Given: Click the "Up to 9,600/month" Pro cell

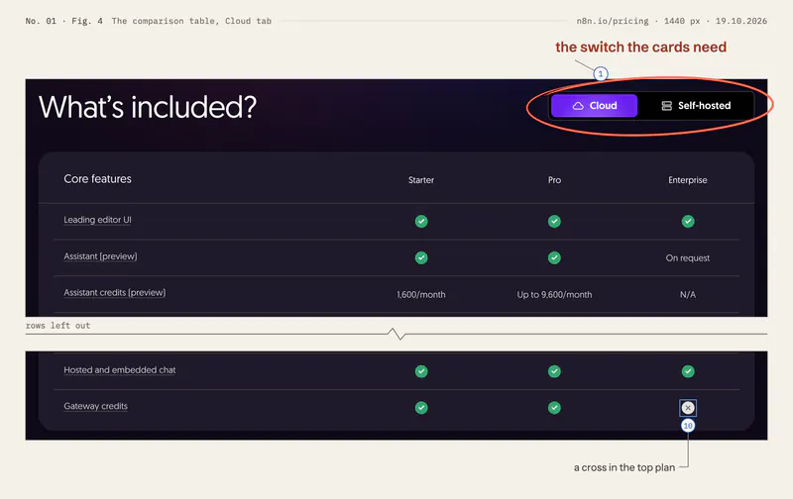Looking at the screenshot, I should tap(554, 294).
